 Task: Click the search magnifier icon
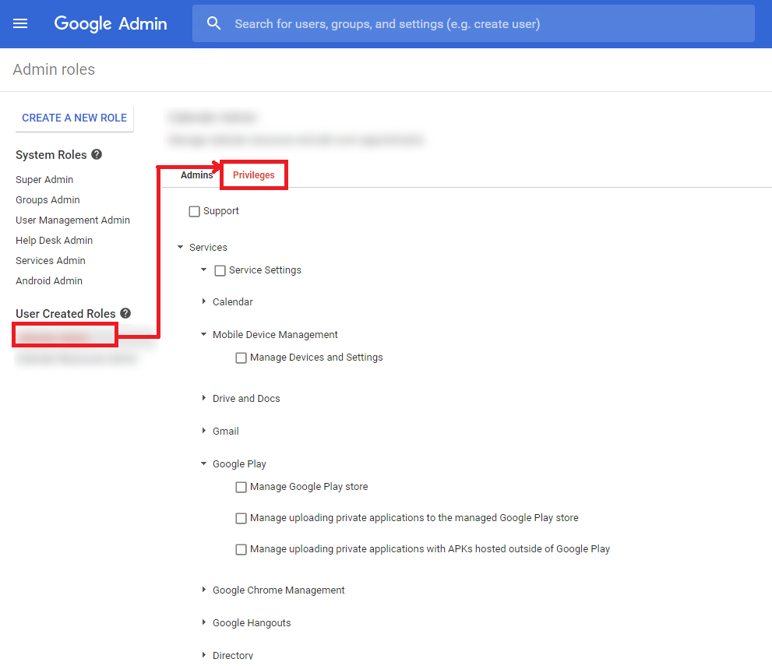(214, 23)
